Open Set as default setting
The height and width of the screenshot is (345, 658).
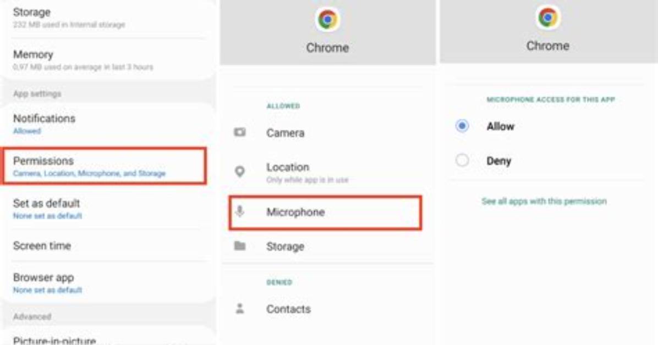[108, 209]
